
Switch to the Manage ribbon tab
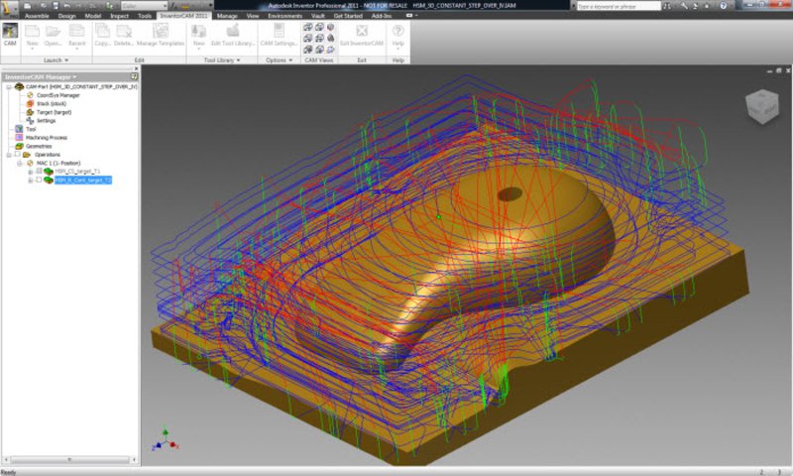coord(226,17)
